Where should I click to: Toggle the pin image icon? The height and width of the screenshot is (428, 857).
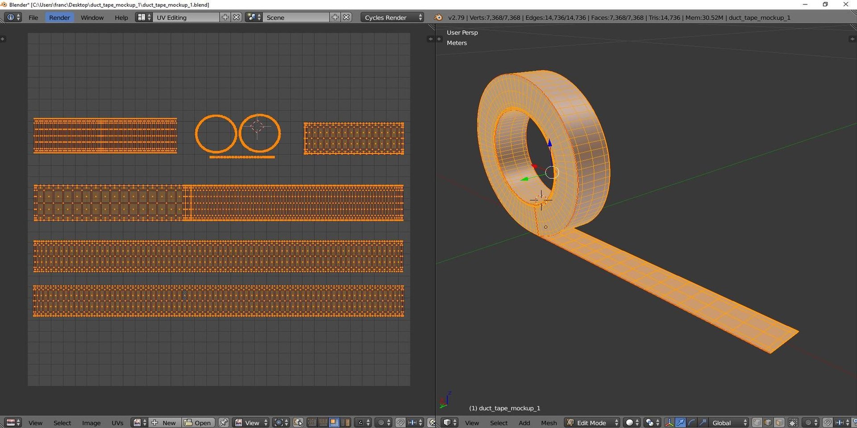pos(224,423)
